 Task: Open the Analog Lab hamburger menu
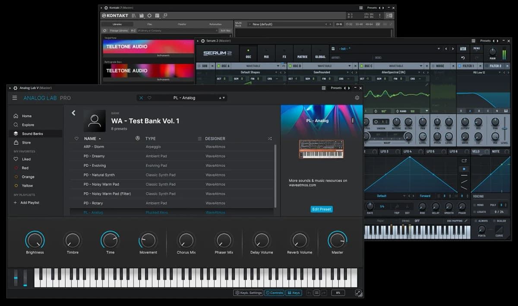click(15, 98)
